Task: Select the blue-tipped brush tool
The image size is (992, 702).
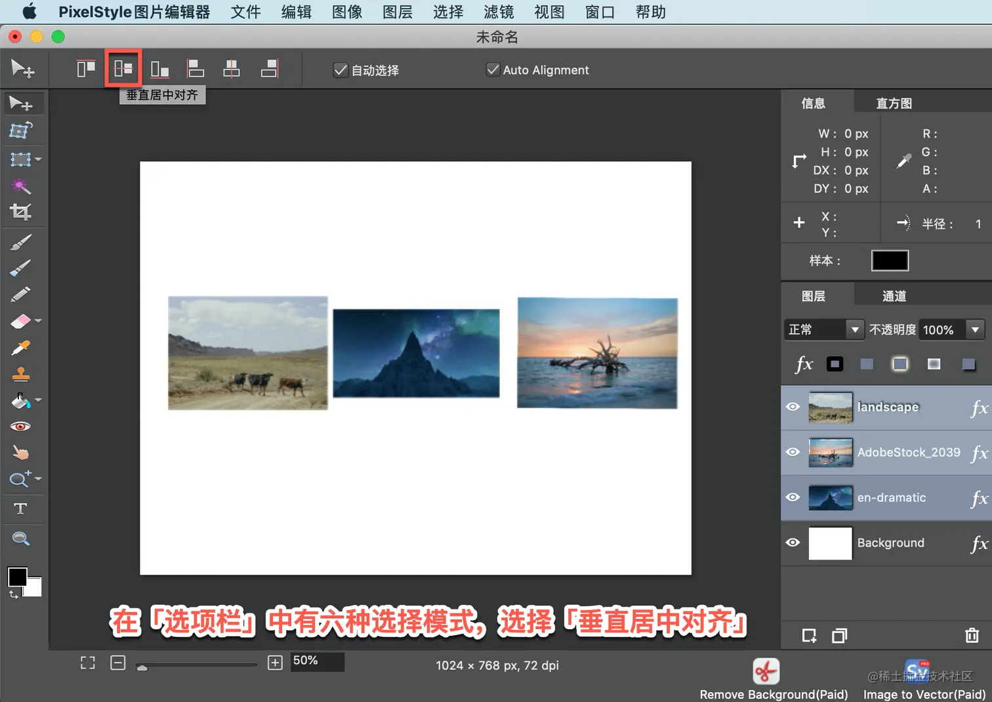Action: pyautogui.click(x=20, y=268)
